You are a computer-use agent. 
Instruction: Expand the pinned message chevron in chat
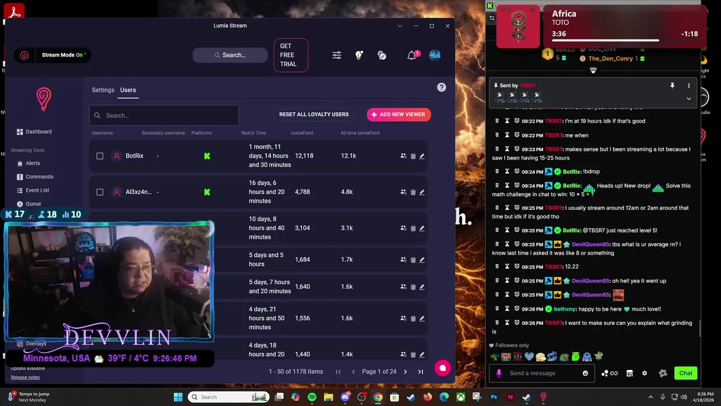click(688, 99)
